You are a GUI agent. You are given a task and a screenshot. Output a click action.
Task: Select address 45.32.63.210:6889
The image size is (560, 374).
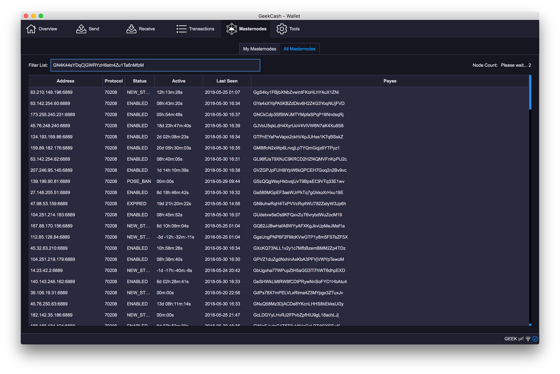49,248
